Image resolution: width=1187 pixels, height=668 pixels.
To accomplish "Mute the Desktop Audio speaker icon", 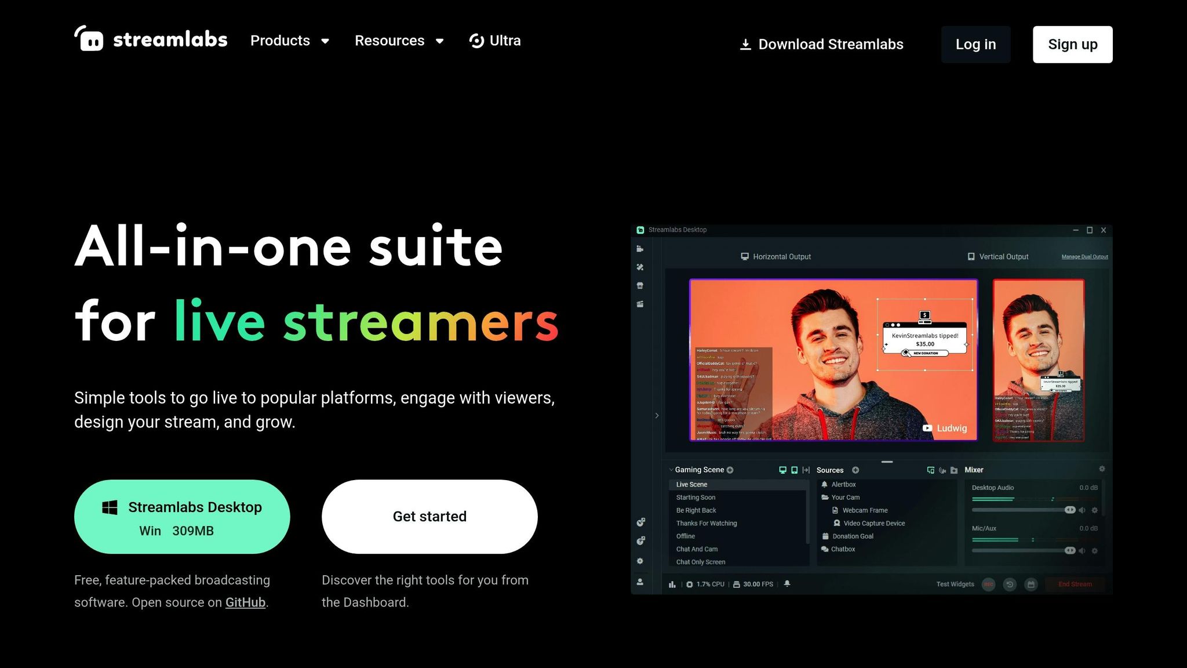I will pyautogui.click(x=1082, y=510).
